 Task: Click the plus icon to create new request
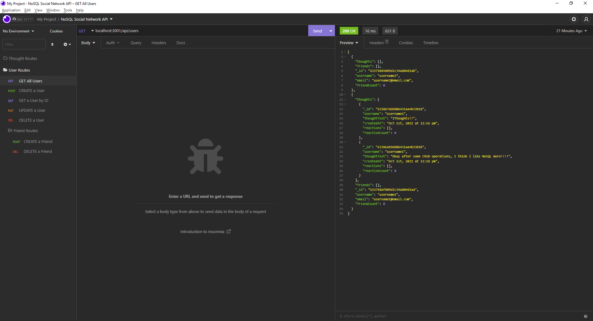click(x=65, y=44)
